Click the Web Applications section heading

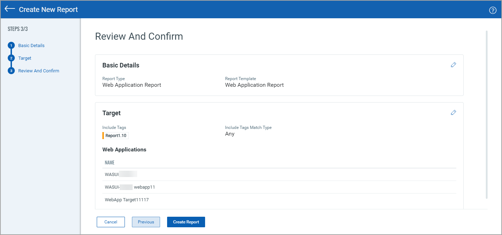(124, 149)
